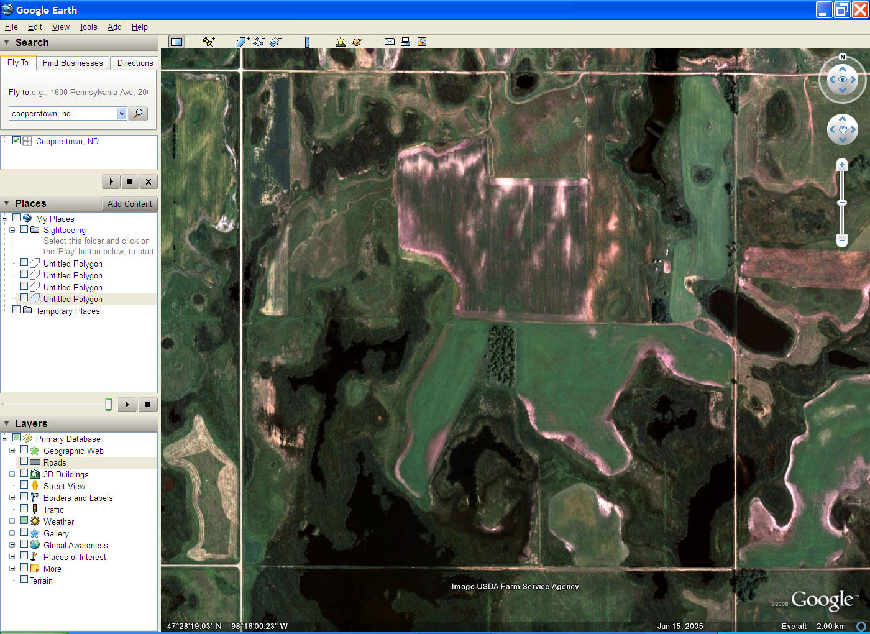Check the Temporary Places checkbox

click(17, 310)
